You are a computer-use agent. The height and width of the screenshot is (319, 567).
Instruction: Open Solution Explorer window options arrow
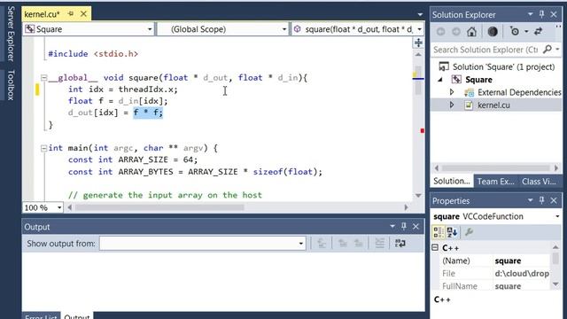tap(530, 14)
